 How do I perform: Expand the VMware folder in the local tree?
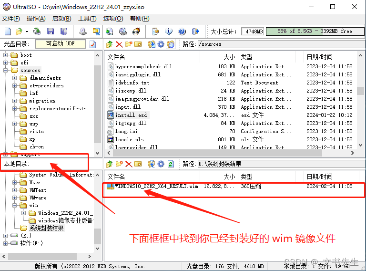point(14,198)
